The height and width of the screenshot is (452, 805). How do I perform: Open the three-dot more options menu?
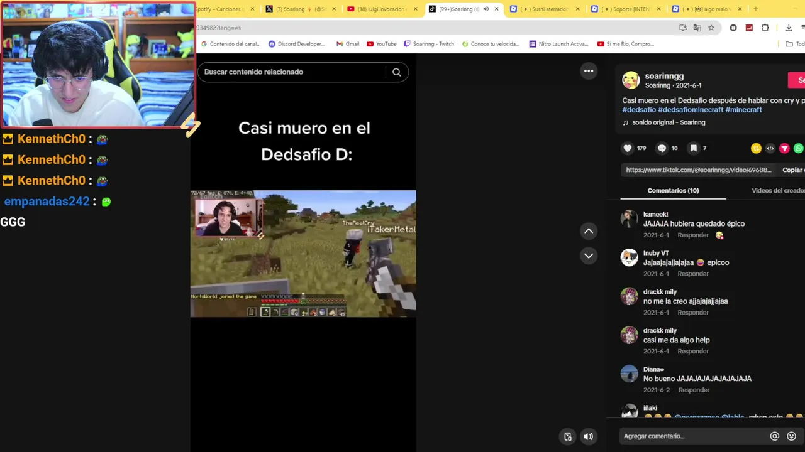pyautogui.click(x=589, y=71)
